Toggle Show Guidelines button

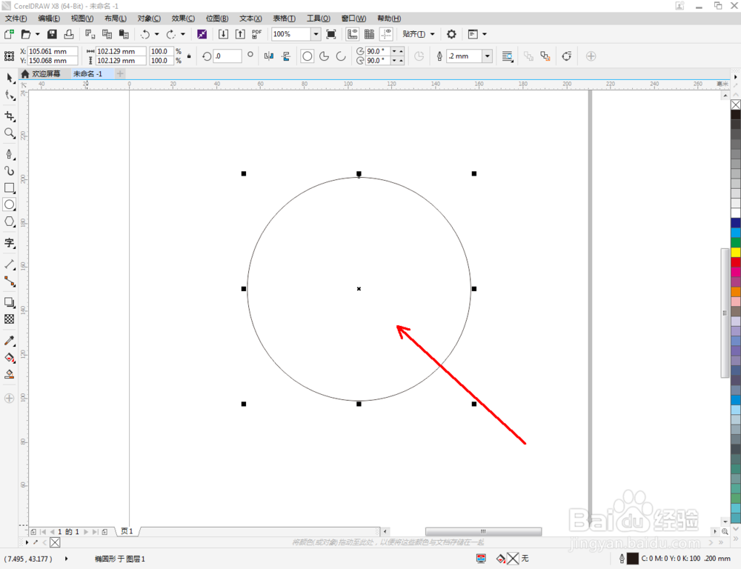pos(386,34)
